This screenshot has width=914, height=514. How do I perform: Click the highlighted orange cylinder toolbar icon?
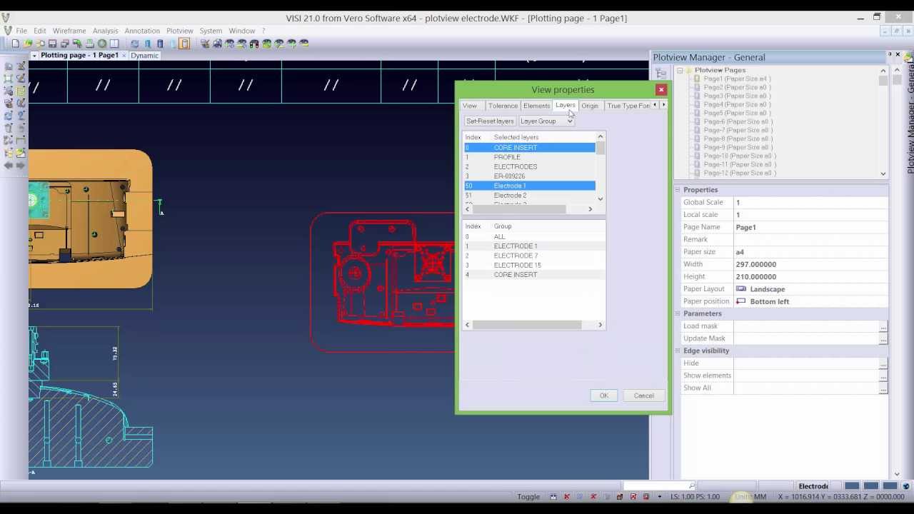point(184,44)
